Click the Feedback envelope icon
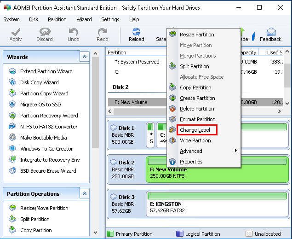Screen dimensions: 292x239 click(x=271, y=32)
